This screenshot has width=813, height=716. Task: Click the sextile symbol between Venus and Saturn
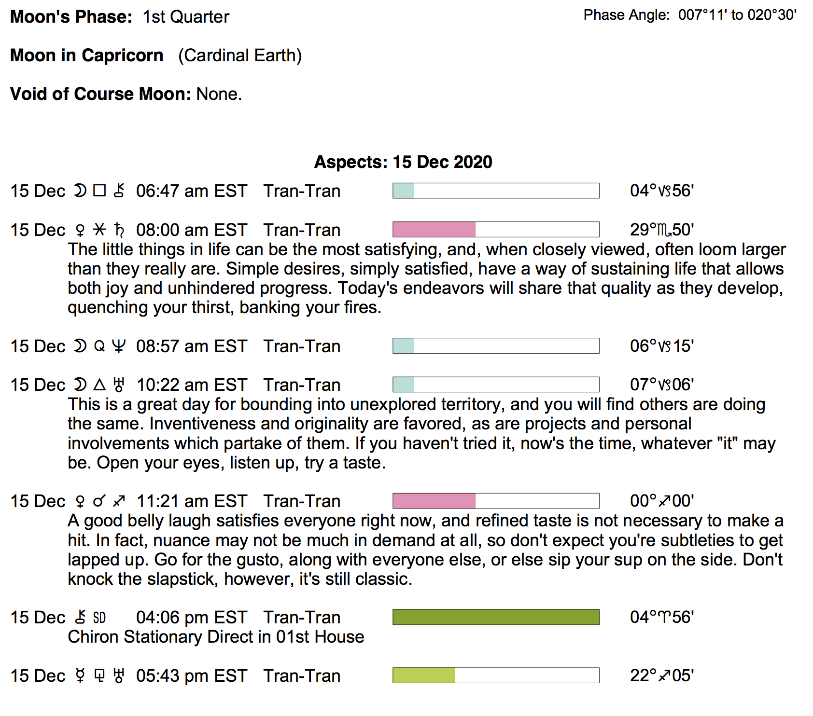click(x=99, y=230)
